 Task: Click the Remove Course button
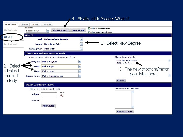[125, 112]
